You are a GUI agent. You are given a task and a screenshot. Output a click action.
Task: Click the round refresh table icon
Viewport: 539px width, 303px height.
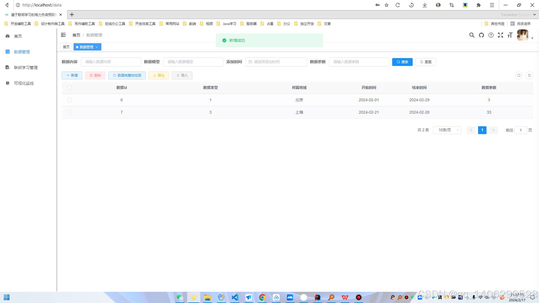pos(529,75)
